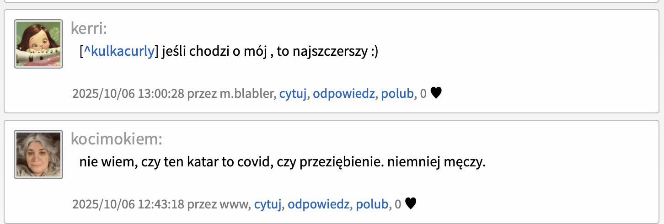Click the heart icon on kocimokiem's post
This screenshot has width=664, height=224.
point(411,204)
